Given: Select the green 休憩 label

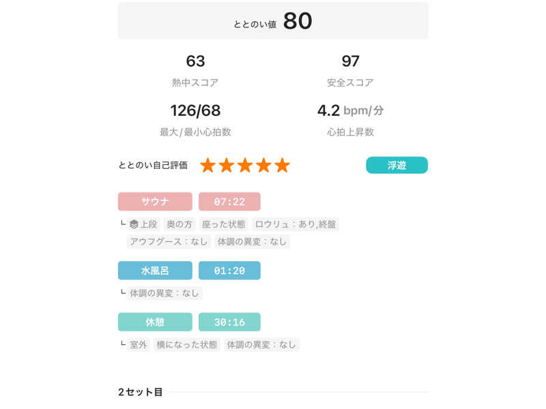Looking at the screenshot, I should point(155,322).
